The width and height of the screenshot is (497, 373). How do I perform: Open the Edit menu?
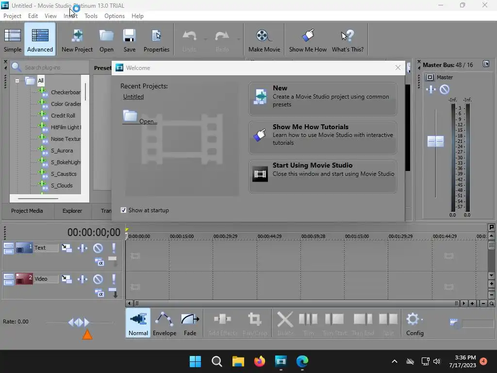coord(33,16)
